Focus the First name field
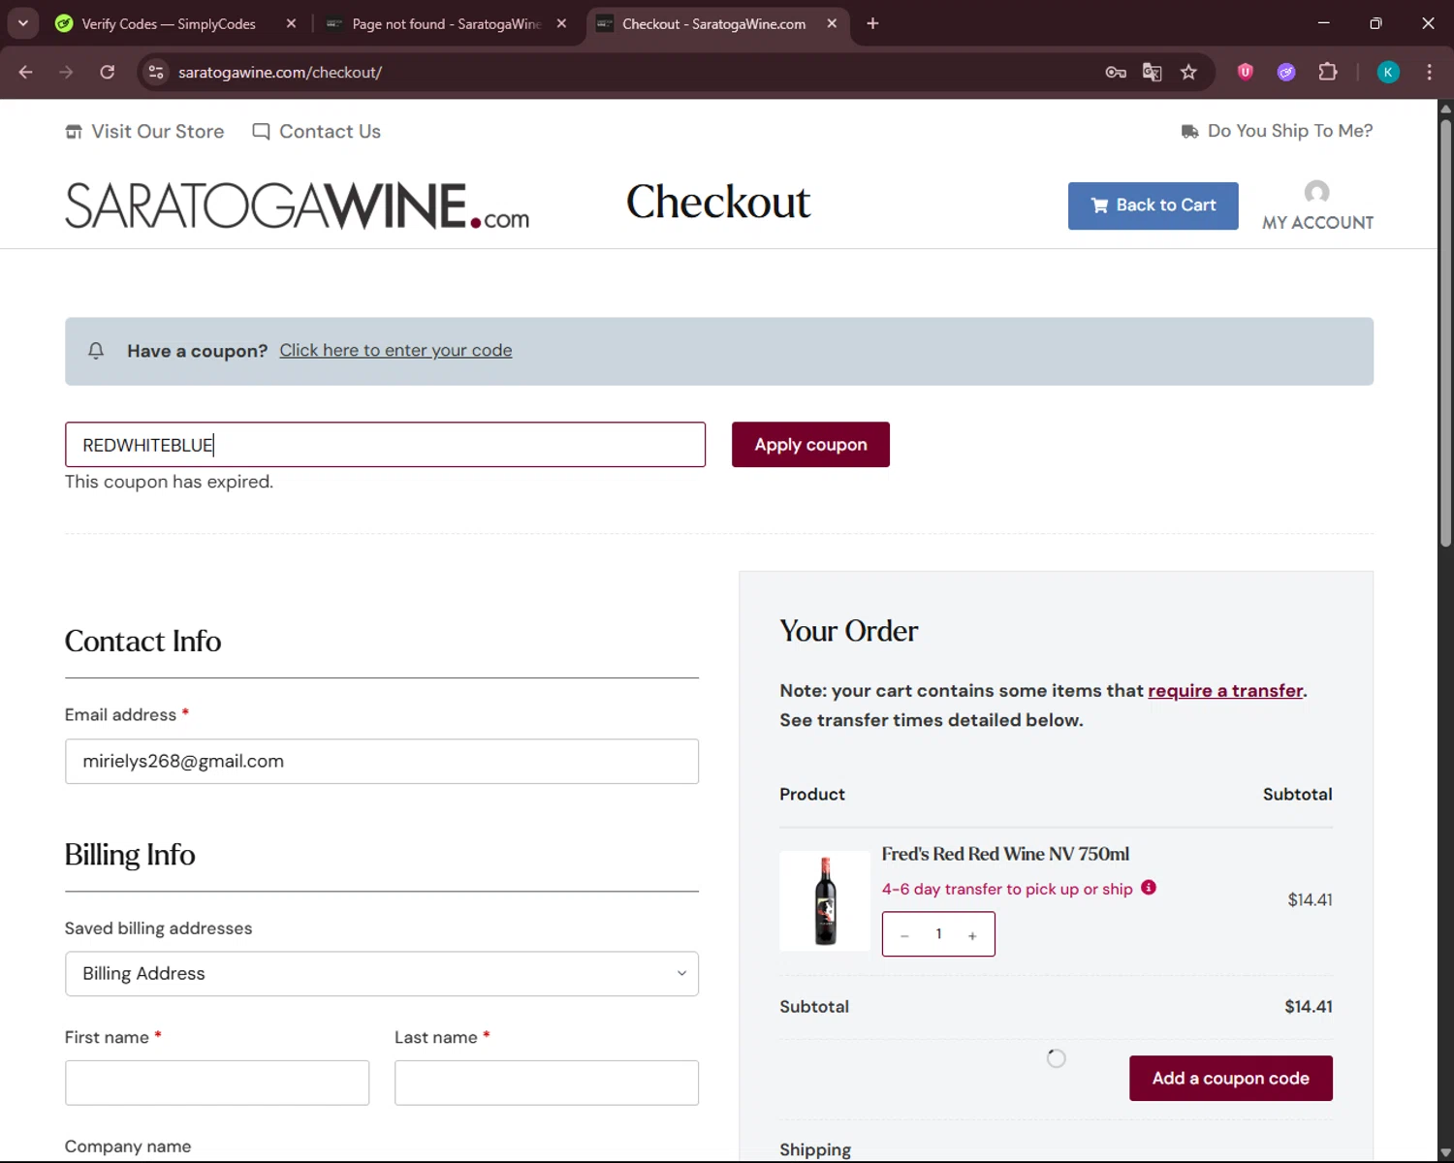Viewport: 1454px width, 1163px height. point(217,1083)
